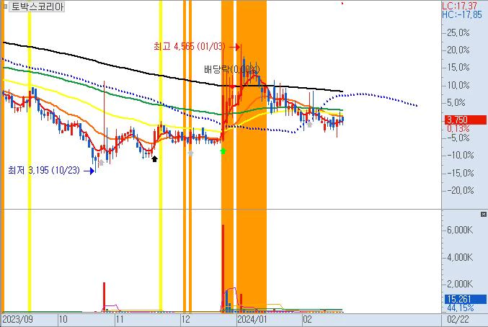Click the blue arrow pointing at the 3,195 low
488x327 pixels.
pos(89,171)
